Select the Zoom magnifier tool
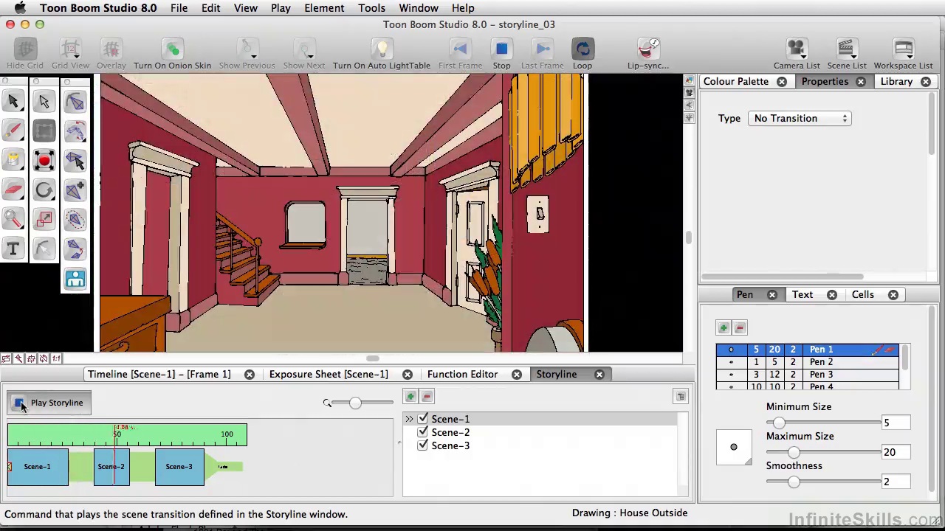This screenshot has height=531, width=945. (x=13, y=219)
